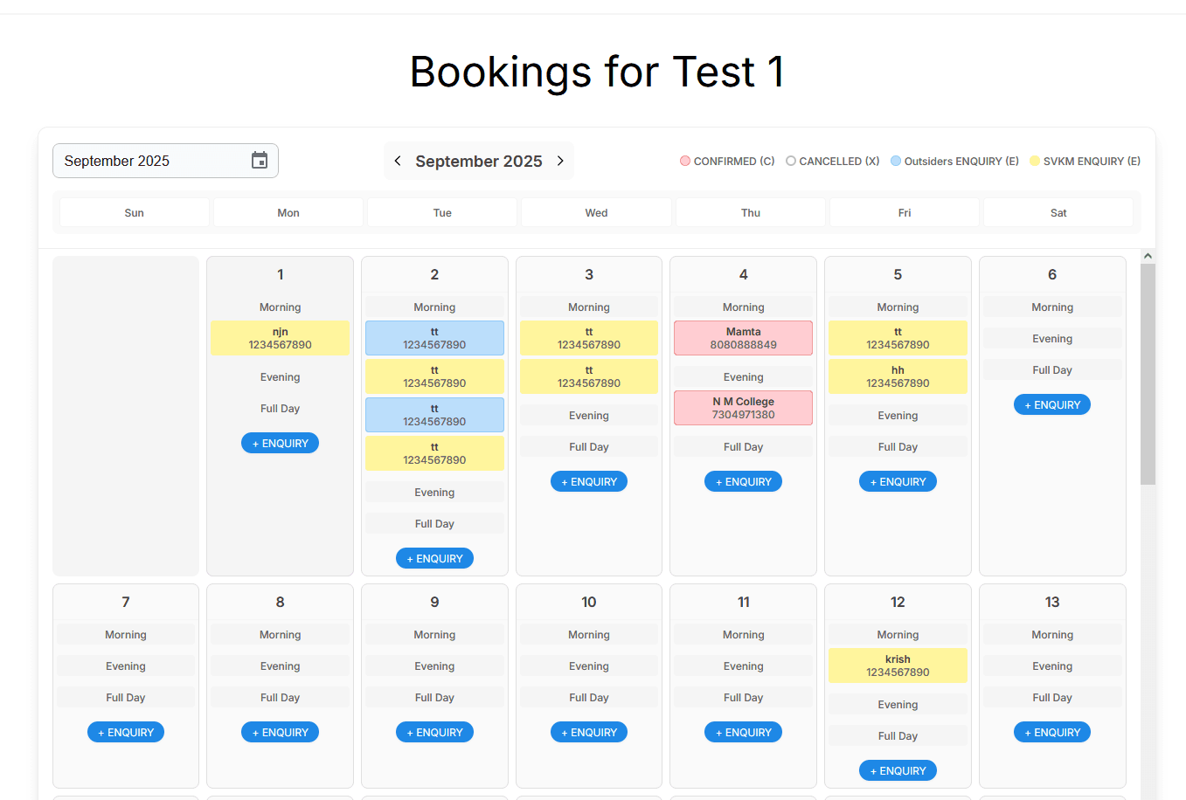Add enquiry for September 6

(x=1051, y=404)
